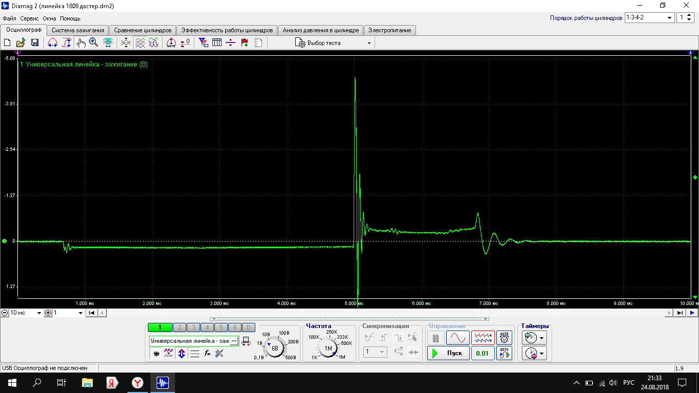Activate the hand pan tool
Viewport: 699px width, 393px height.
click(x=80, y=43)
